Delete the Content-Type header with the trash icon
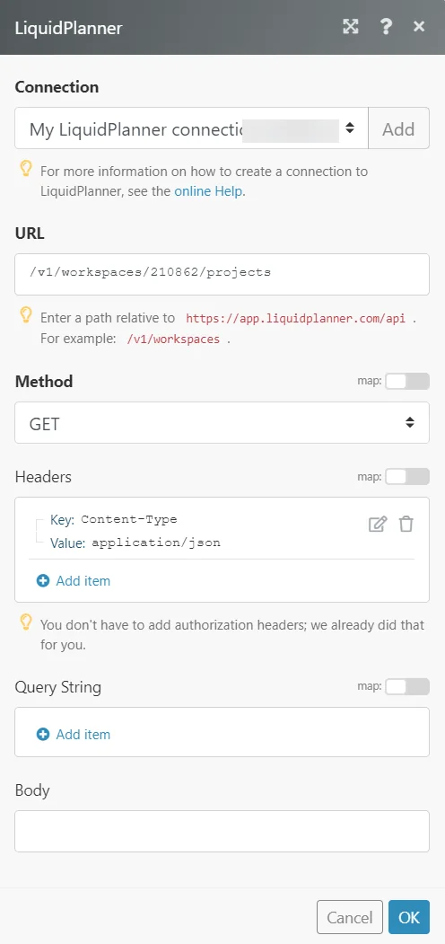This screenshot has width=445, height=944. pos(406,524)
